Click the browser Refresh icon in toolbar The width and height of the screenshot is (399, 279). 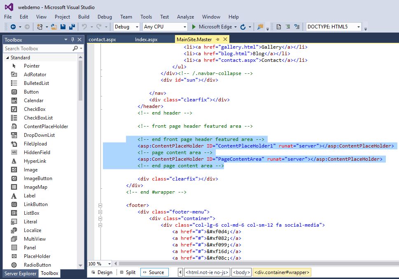pyautogui.click(x=243, y=27)
